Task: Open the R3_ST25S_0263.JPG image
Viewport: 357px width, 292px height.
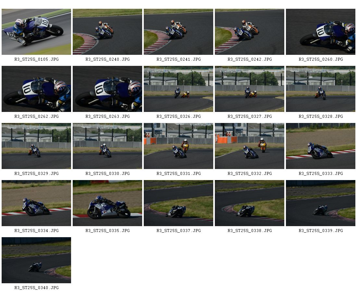Action: click(107, 89)
